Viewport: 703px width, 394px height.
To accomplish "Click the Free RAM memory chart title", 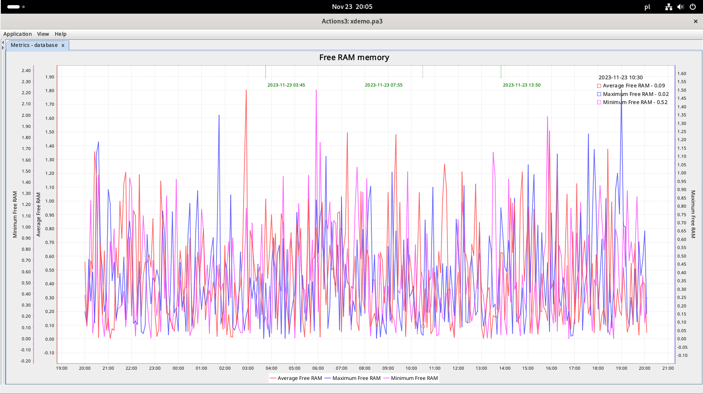I will (354, 58).
